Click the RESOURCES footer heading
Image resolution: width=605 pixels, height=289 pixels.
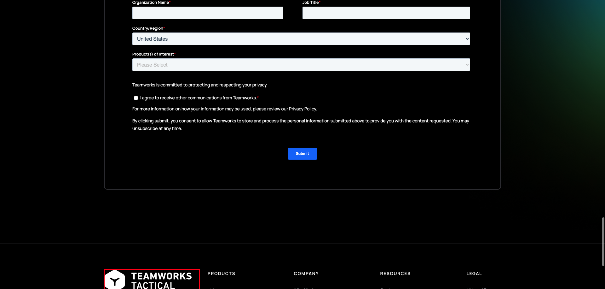click(395, 274)
